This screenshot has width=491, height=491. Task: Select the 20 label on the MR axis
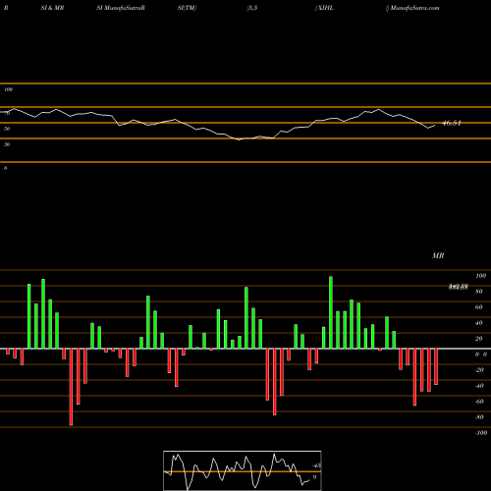(478, 339)
